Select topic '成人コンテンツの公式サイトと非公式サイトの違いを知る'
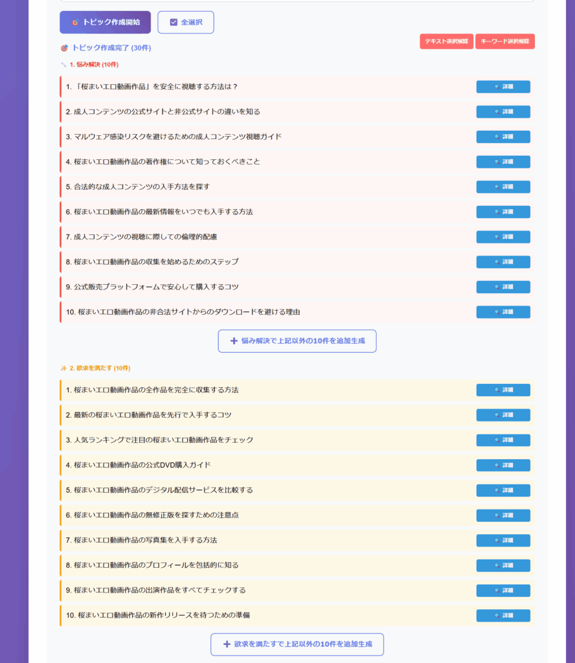Screen dimensions: 575x663 point(163,111)
